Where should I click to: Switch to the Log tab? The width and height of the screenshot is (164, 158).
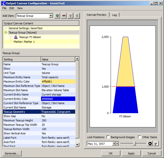coord(114,15)
